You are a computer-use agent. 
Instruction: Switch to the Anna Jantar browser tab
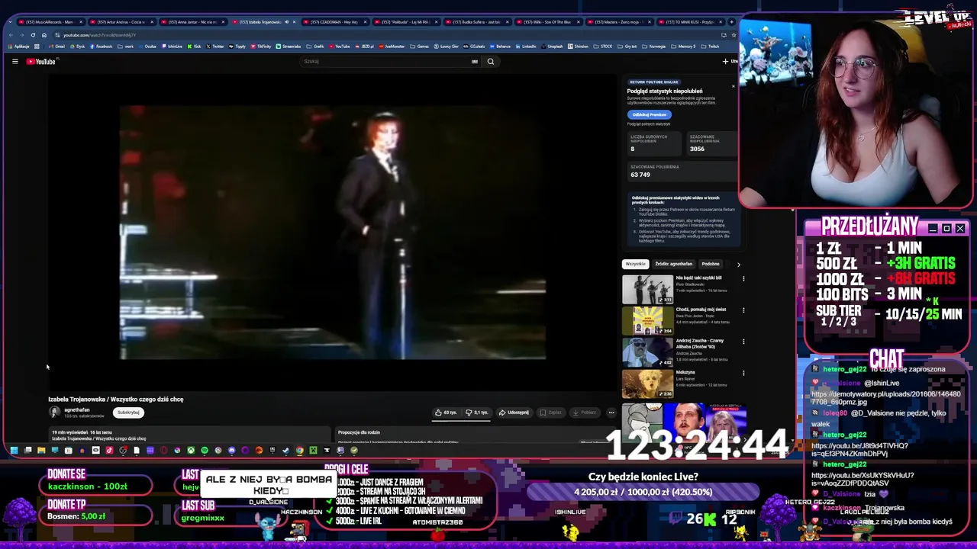tap(192, 22)
